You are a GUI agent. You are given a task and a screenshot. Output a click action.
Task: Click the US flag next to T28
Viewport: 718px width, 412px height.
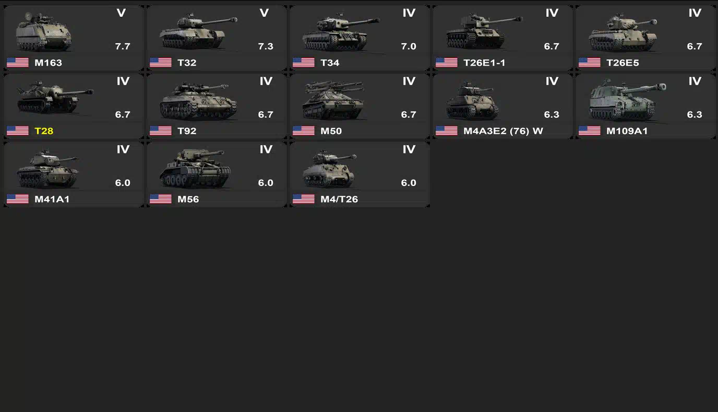[18, 131]
